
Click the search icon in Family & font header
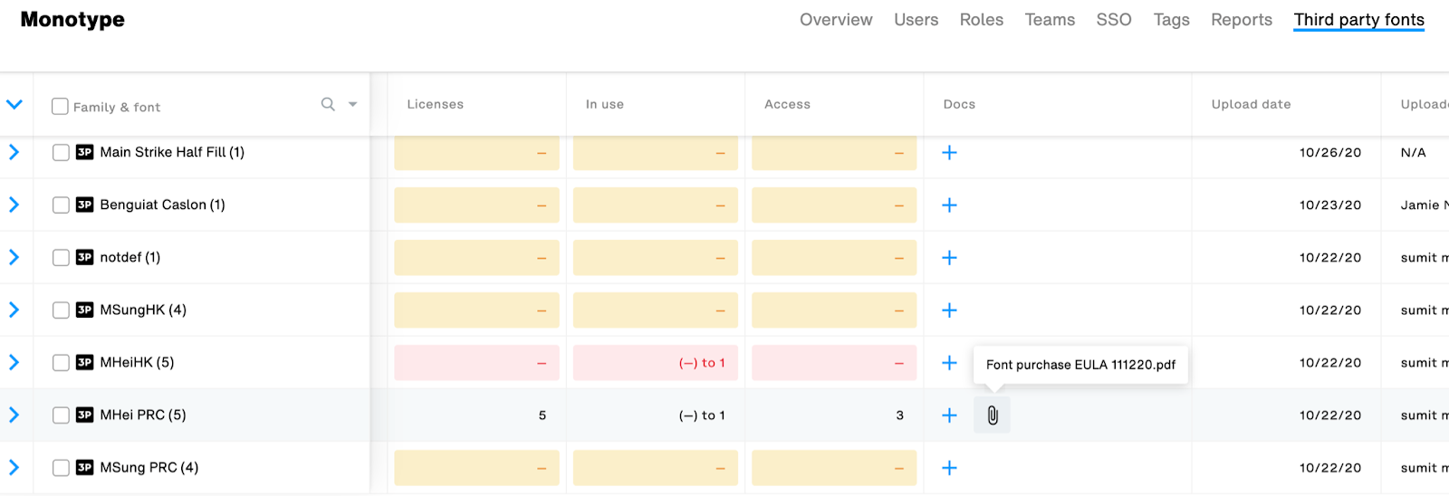328,104
